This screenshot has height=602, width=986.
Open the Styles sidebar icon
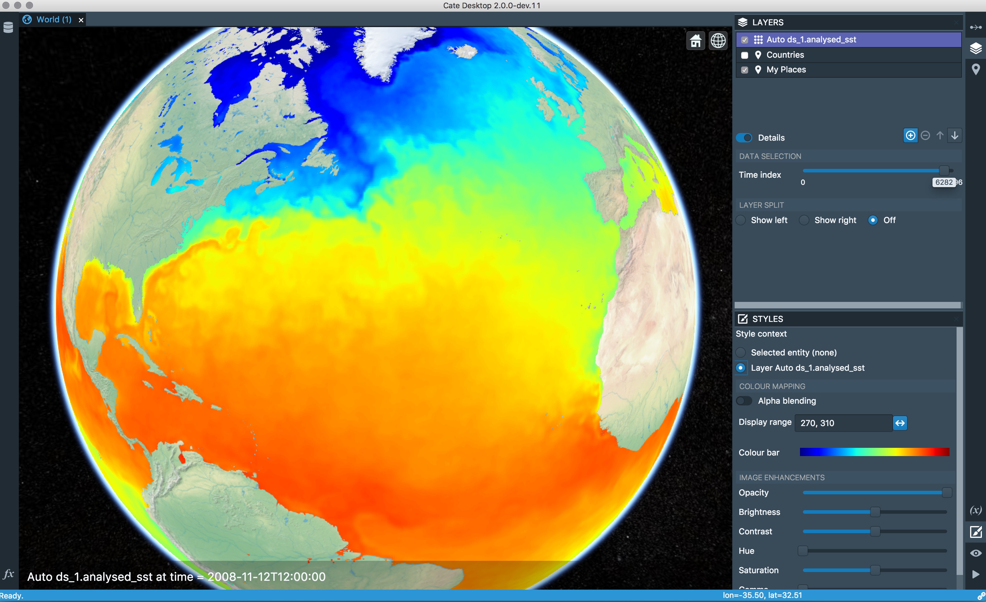pos(976,532)
